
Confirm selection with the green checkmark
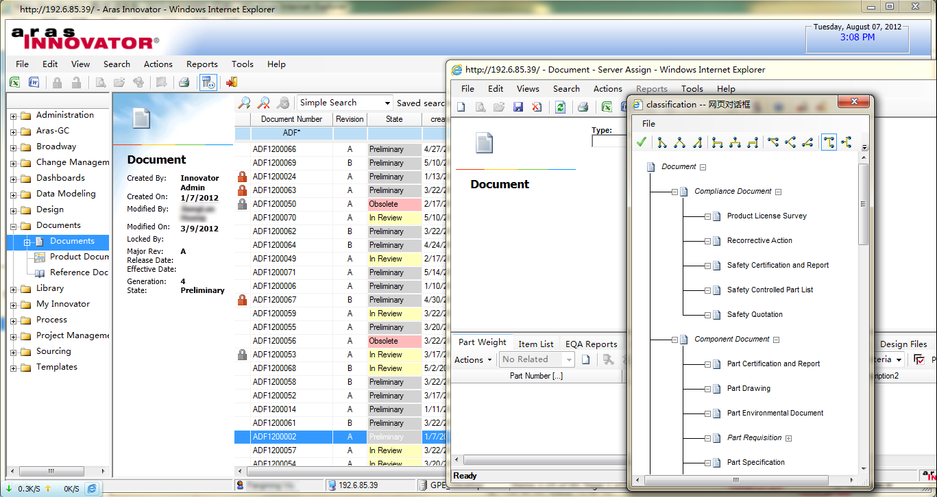(642, 142)
